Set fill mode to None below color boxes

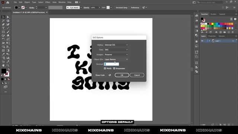click(9, 79)
